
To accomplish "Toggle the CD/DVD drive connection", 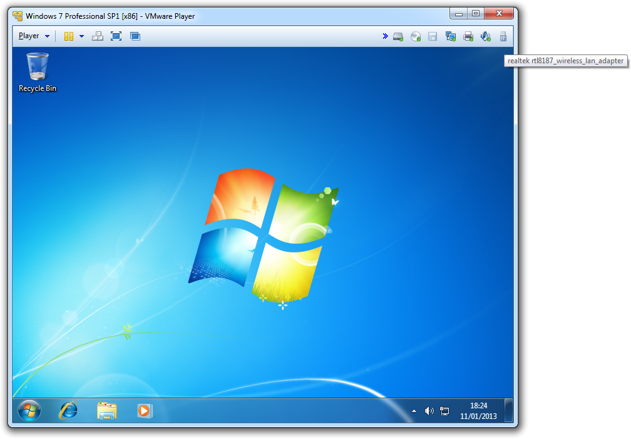I will click(x=416, y=36).
